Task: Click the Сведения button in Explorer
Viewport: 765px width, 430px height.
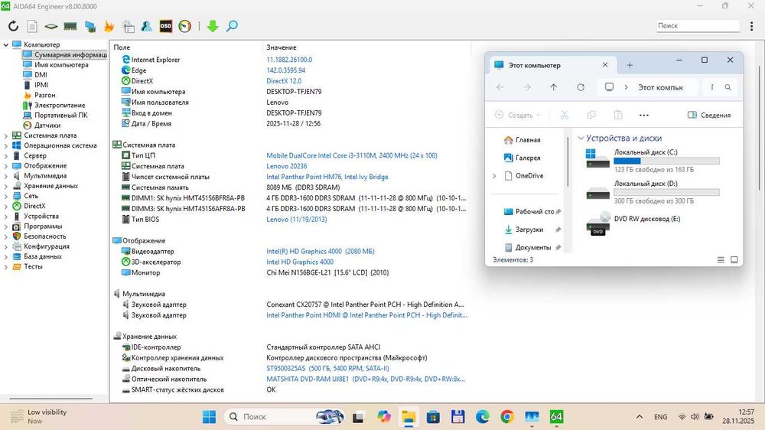Action: pyautogui.click(x=709, y=116)
